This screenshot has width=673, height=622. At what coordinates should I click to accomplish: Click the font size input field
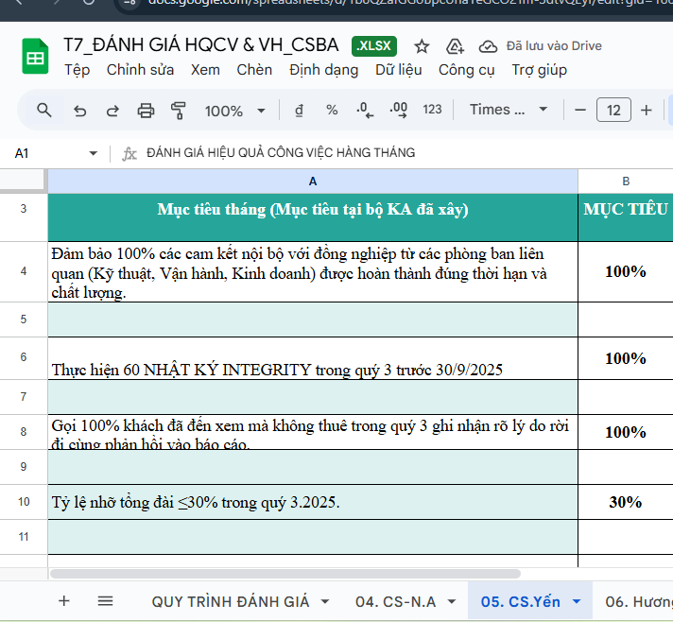(x=613, y=111)
